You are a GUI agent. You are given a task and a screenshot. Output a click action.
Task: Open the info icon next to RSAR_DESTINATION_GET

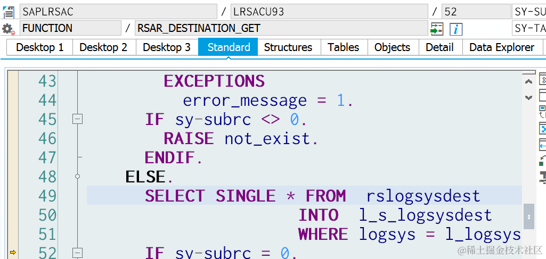click(x=456, y=29)
